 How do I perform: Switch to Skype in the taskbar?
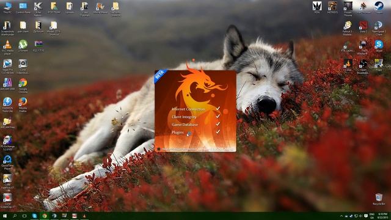tap(34, 216)
